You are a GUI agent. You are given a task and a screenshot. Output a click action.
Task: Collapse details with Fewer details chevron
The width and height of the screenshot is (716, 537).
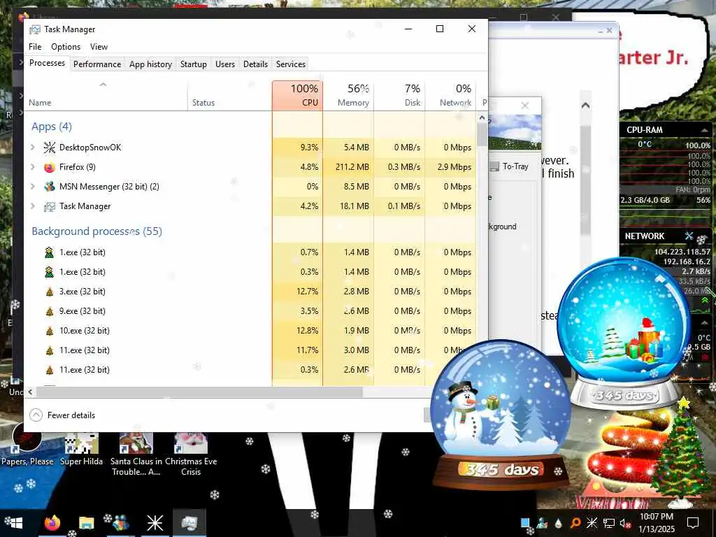[x=36, y=415]
